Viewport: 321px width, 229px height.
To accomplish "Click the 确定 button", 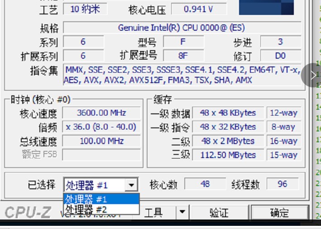I will (280, 212).
